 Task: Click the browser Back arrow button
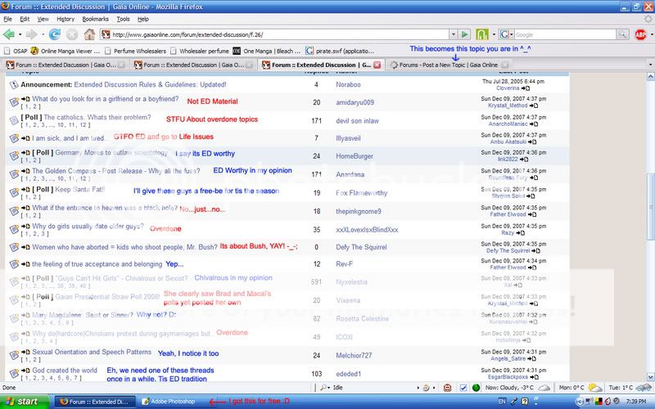(11, 34)
